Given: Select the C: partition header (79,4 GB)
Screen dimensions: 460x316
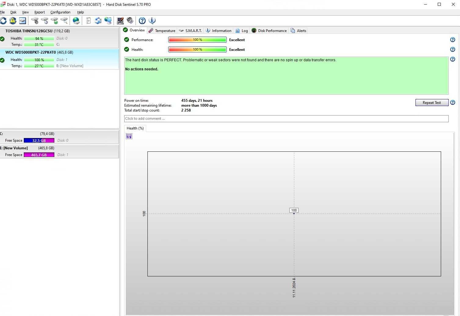Looking at the screenshot, I should [60, 134].
